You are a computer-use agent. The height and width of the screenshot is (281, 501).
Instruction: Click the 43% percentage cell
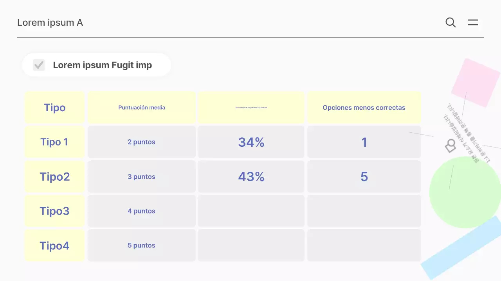point(251,177)
